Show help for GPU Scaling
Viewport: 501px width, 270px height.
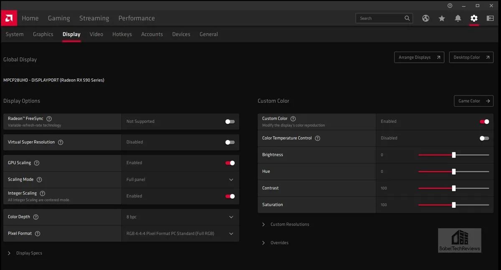[37, 163]
